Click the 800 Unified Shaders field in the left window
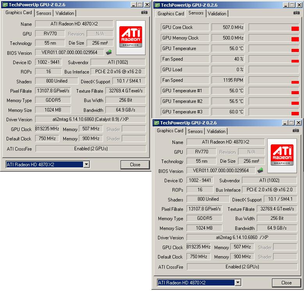The image size is (304, 291). click(57, 81)
